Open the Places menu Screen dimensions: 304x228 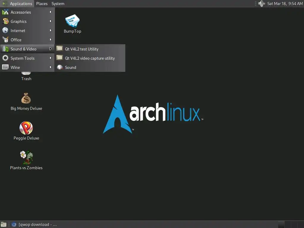pyautogui.click(x=42, y=4)
